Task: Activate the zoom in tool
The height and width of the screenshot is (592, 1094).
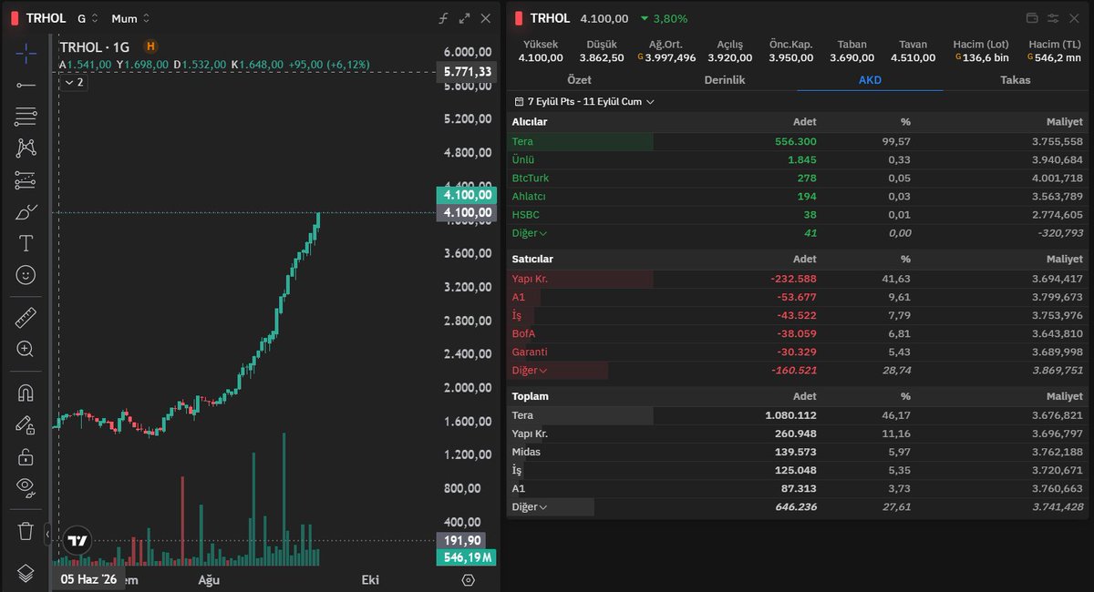Action: 26,349
